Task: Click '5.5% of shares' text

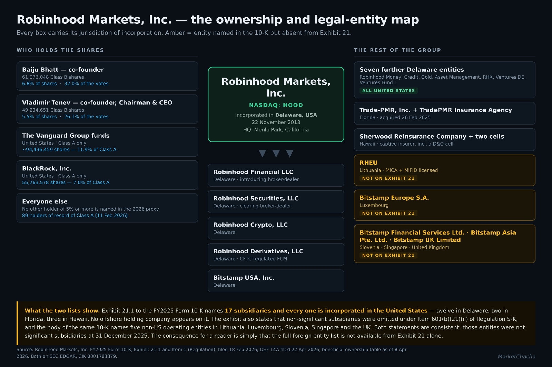Action: pos(39,117)
